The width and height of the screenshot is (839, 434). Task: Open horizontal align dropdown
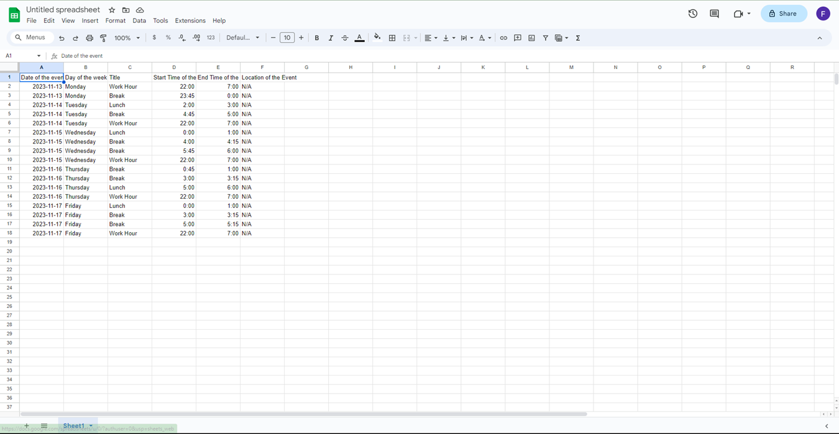(x=431, y=38)
